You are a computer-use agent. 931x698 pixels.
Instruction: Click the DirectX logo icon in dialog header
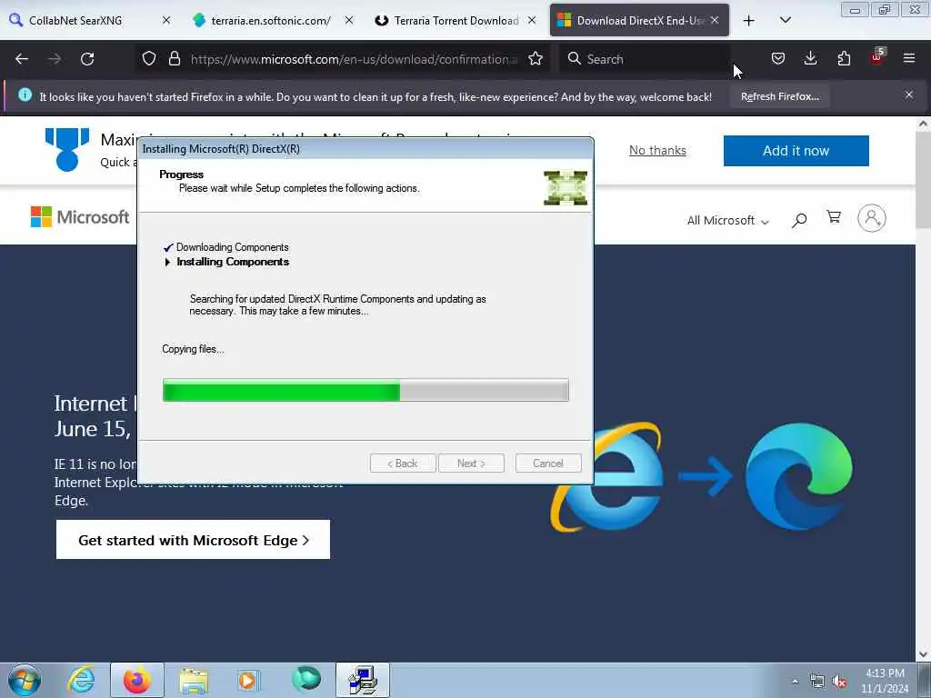[566, 187]
